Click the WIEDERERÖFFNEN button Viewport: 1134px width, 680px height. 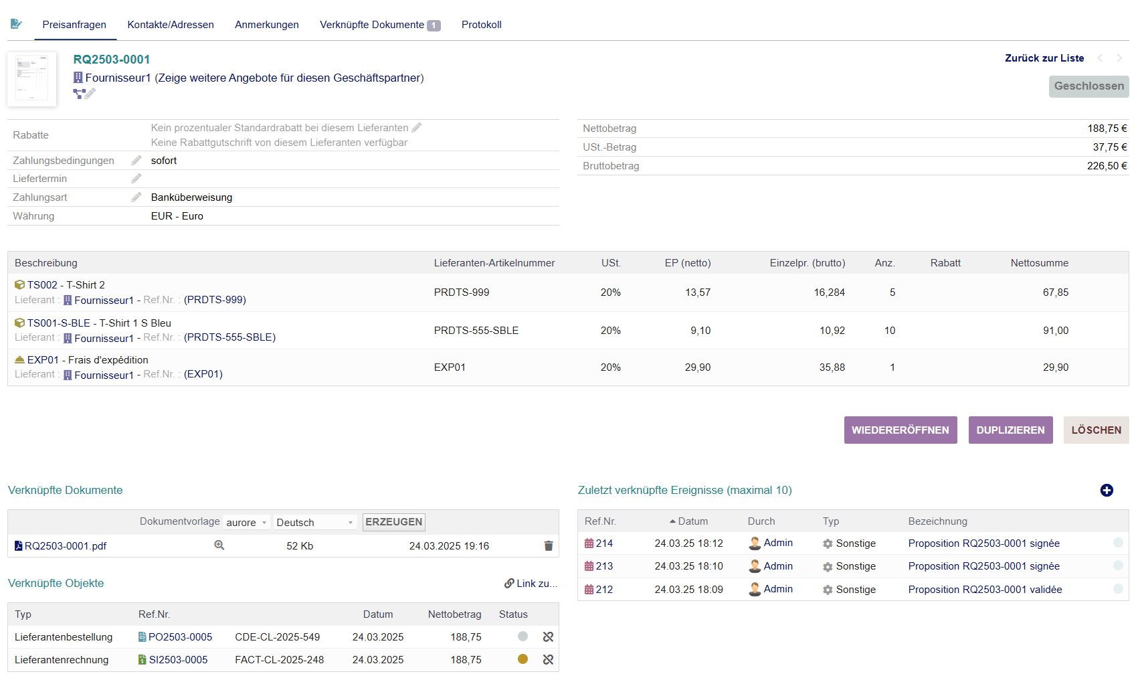tap(900, 430)
